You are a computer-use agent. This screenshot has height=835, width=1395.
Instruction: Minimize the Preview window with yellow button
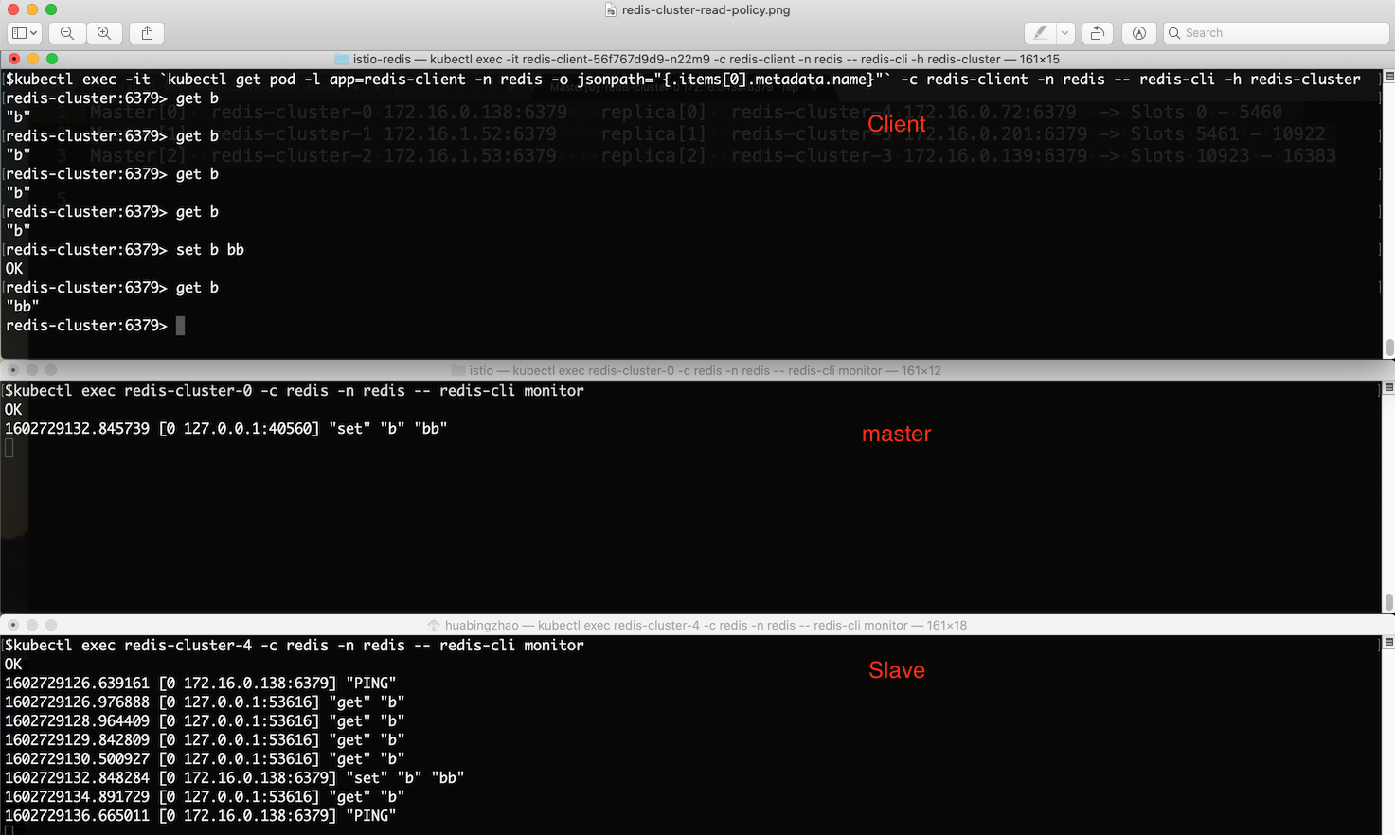pos(32,9)
